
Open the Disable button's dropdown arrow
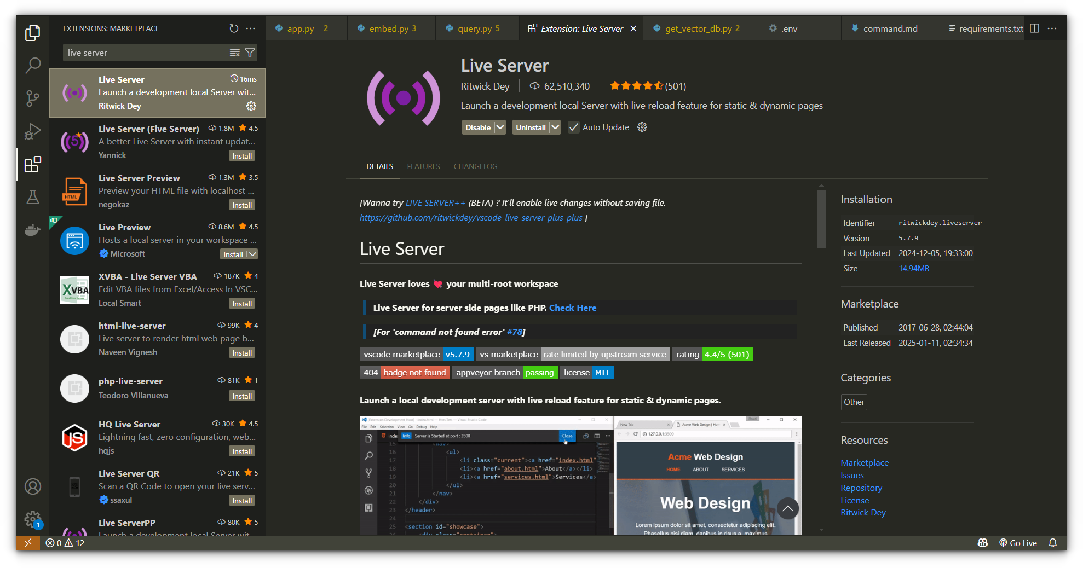pyautogui.click(x=500, y=127)
